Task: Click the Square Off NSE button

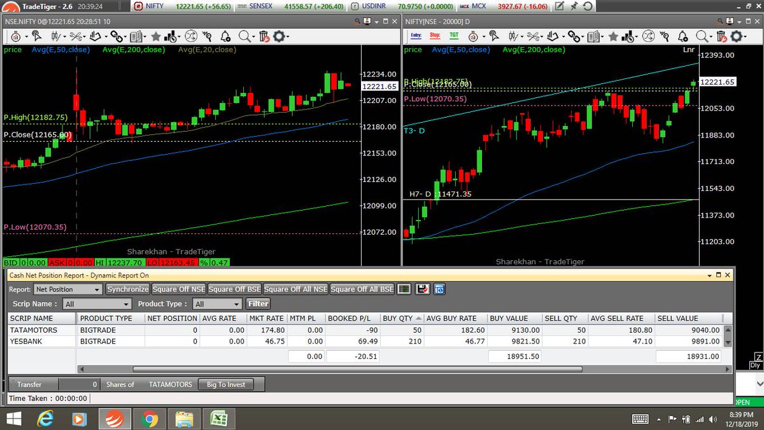Action: coord(179,289)
